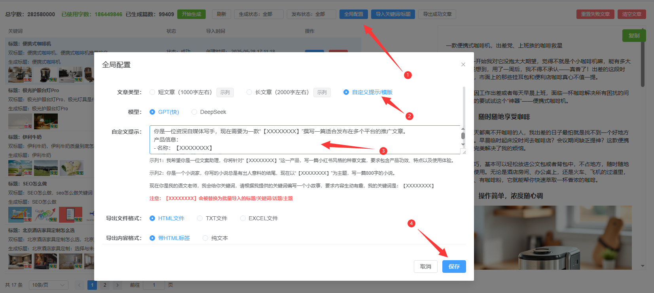The width and height of the screenshot is (654, 293).
Task: Click the 操作简单，浓度随心调 heading in the preview
Action: point(511,196)
